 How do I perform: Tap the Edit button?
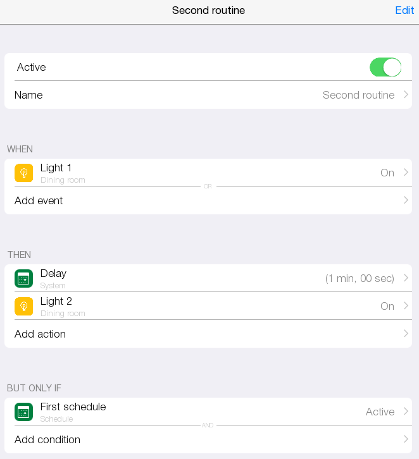[404, 11]
